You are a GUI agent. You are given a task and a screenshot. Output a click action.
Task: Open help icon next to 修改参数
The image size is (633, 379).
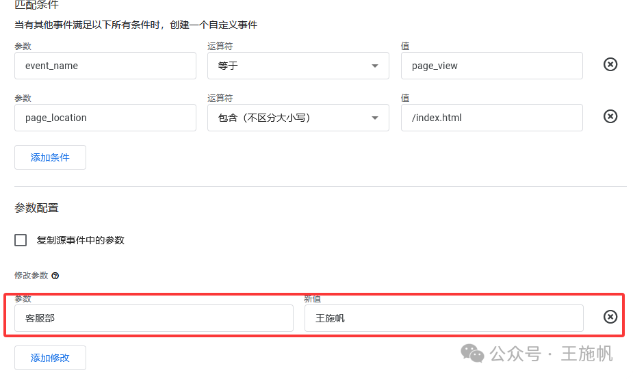click(55, 276)
